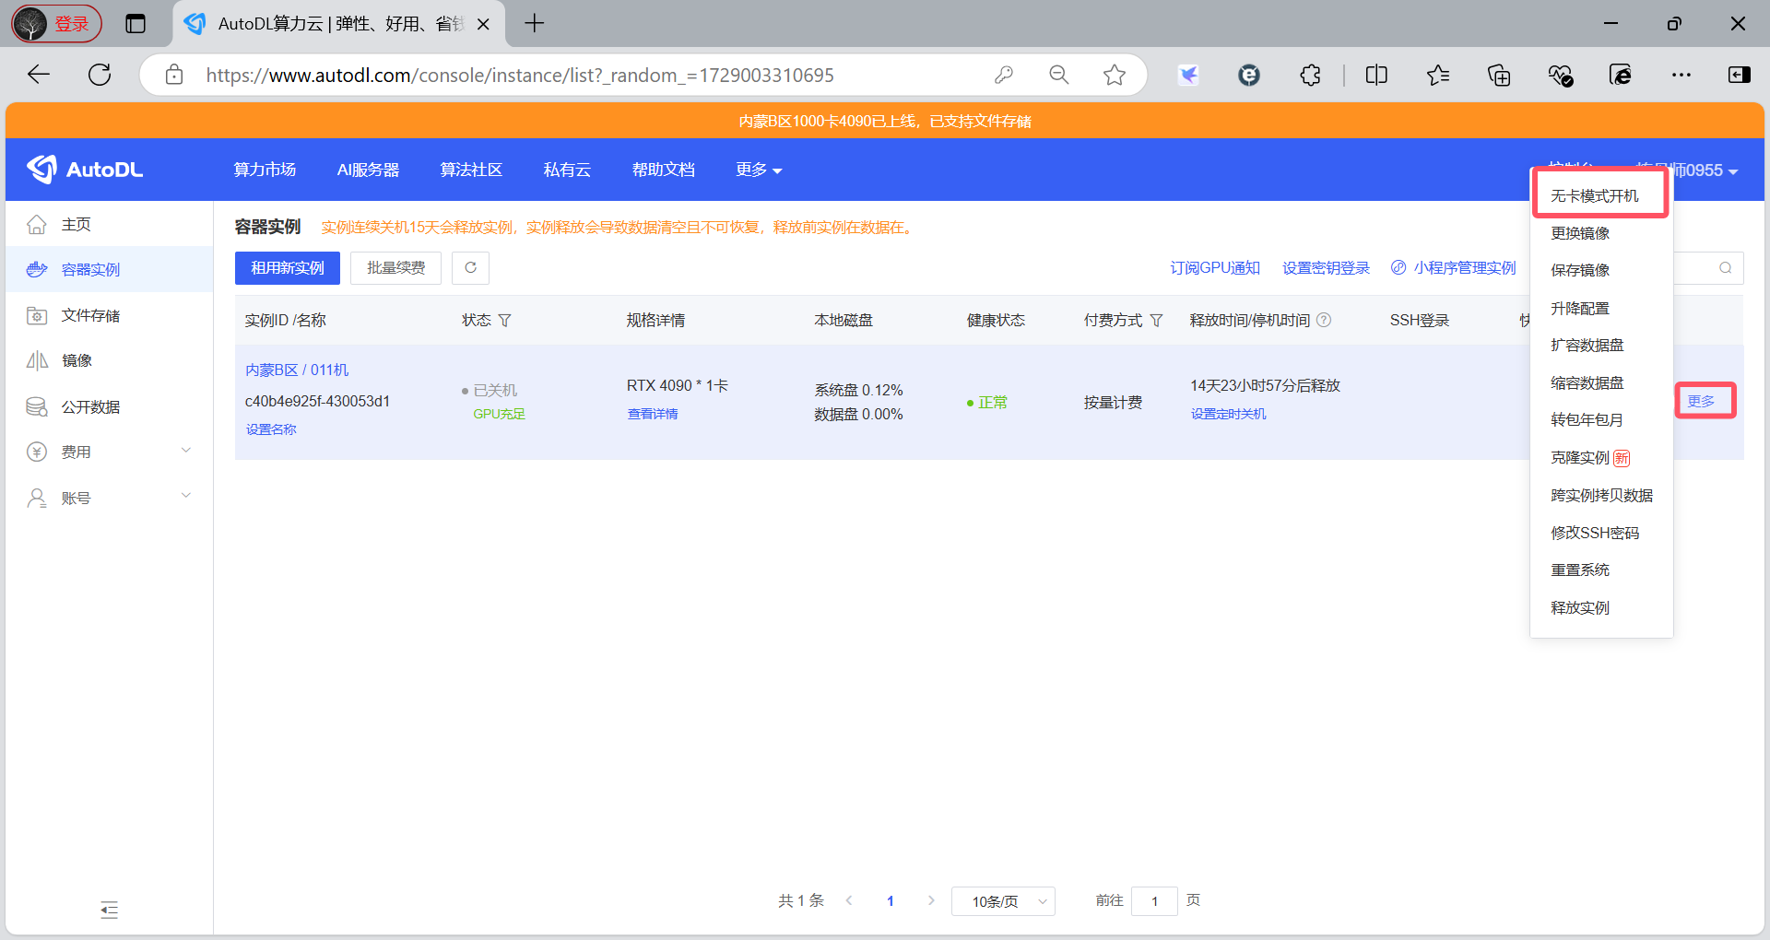
Task: Select 无卡模式开机 from menu
Action: (x=1595, y=195)
